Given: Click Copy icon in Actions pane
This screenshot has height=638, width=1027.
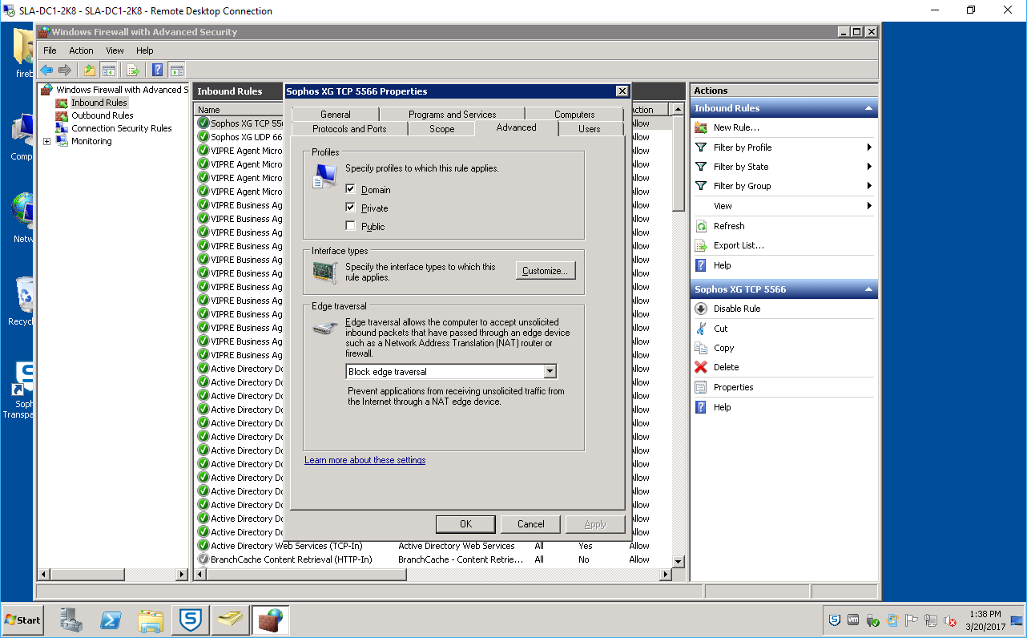Looking at the screenshot, I should click(x=701, y=348).
